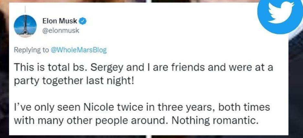Click the Elon Musk display name
This screenshot has width=303, height=138.
pos(60,21)
